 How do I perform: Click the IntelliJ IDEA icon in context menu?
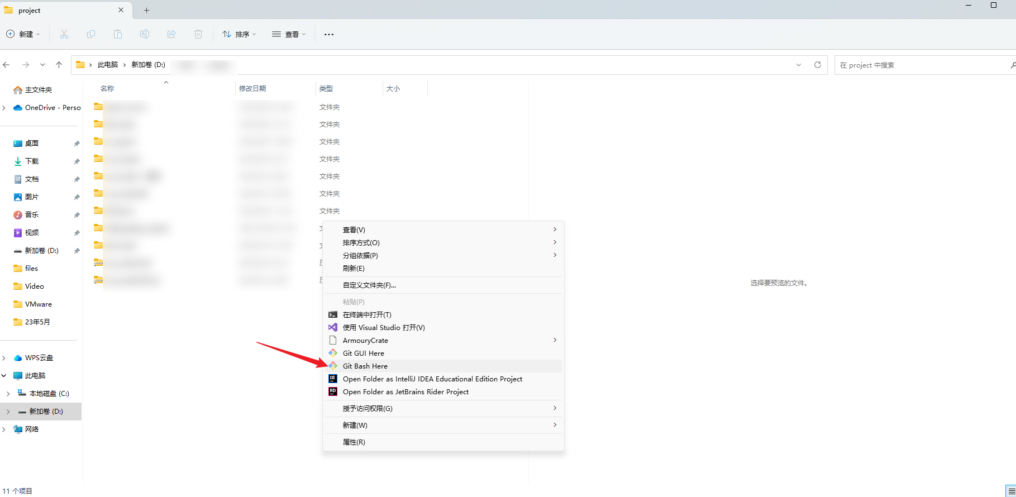[x=333, y=379]
